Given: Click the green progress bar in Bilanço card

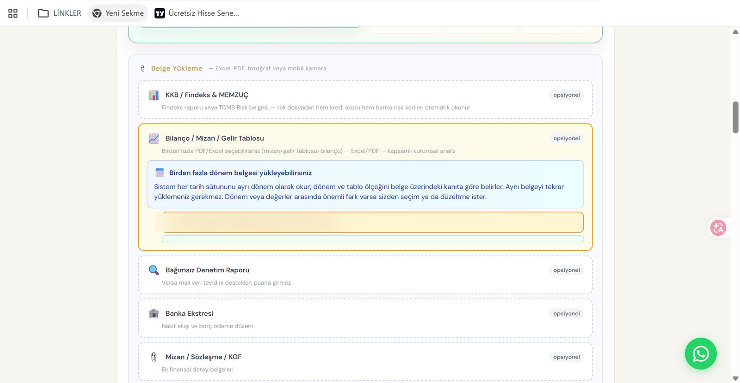Looking at the screenshot, I should [373, 239].
